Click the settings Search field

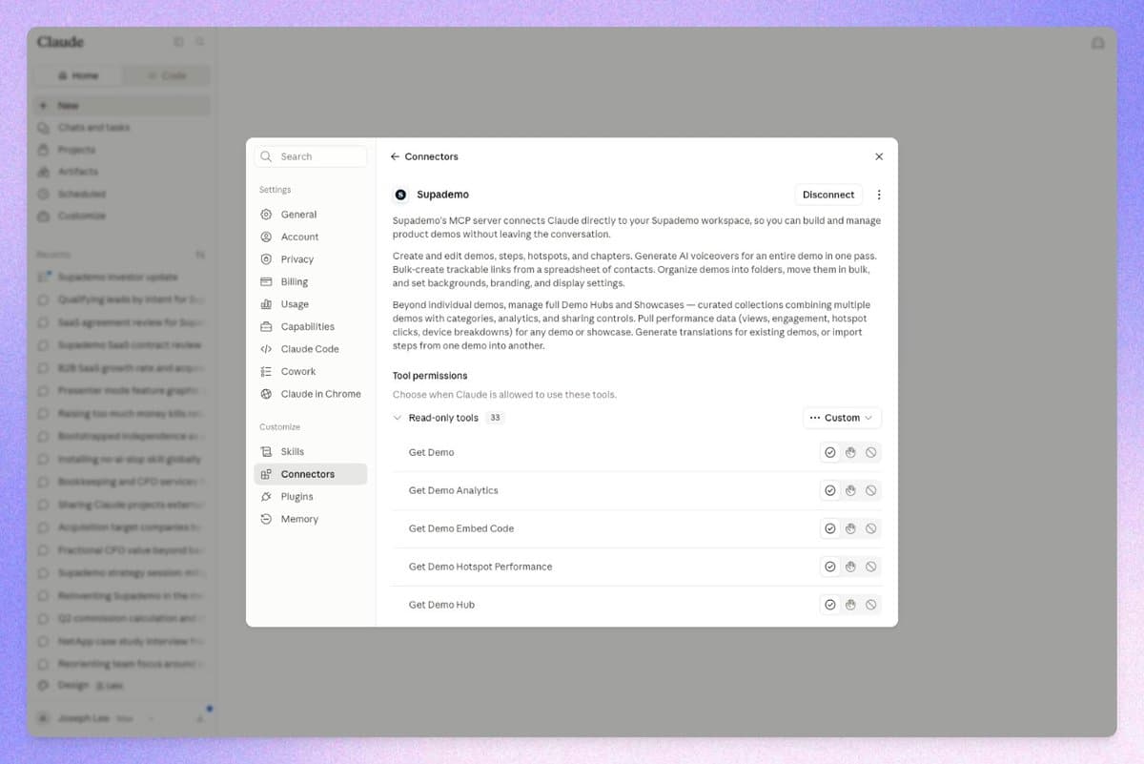pos(311,156)
